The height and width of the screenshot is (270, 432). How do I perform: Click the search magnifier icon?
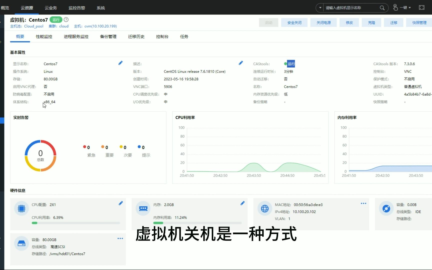[382, 8]
